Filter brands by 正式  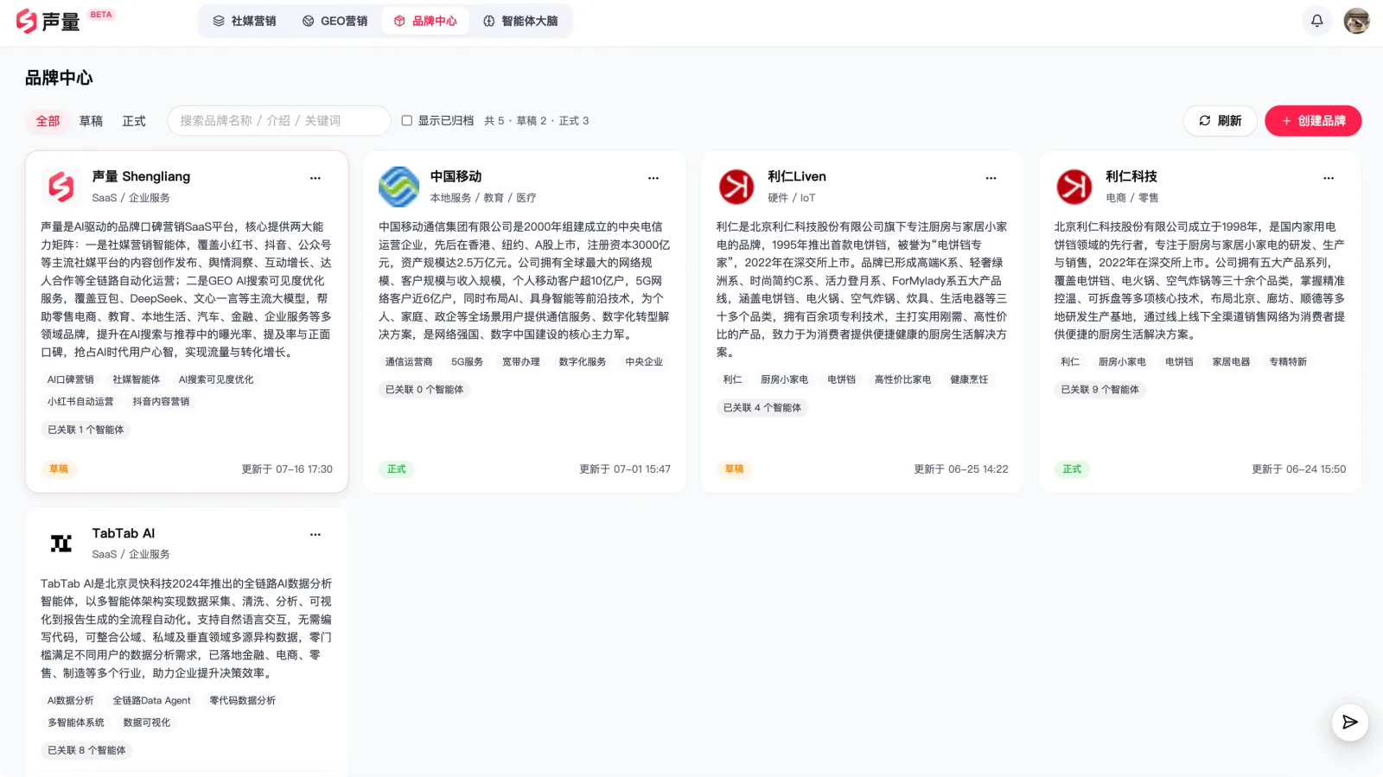pos(134,121)
